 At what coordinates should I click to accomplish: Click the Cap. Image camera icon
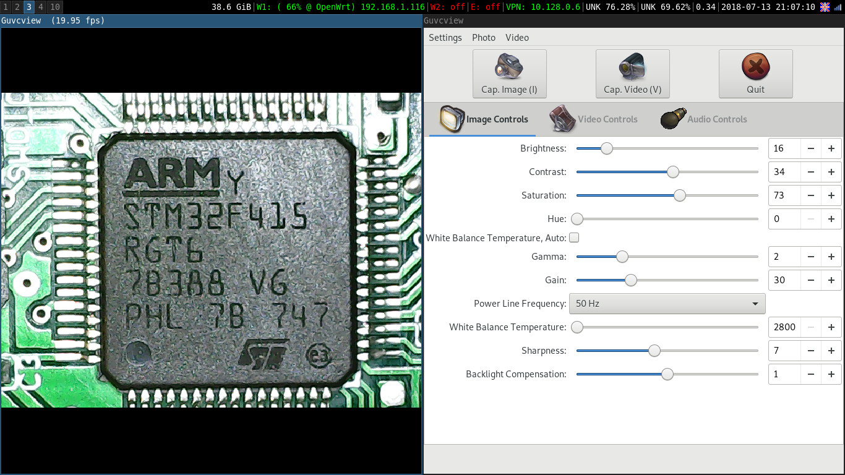pos(509,66)
